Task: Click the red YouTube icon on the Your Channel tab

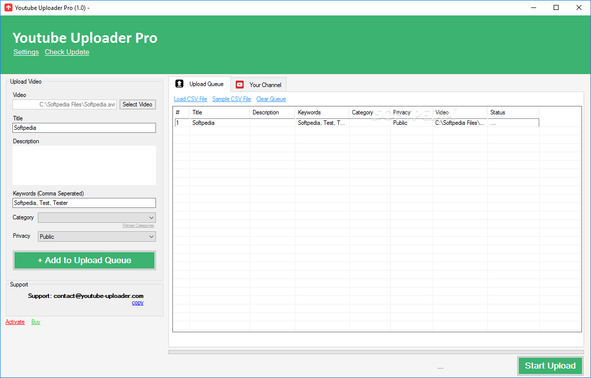Action: 240,85
